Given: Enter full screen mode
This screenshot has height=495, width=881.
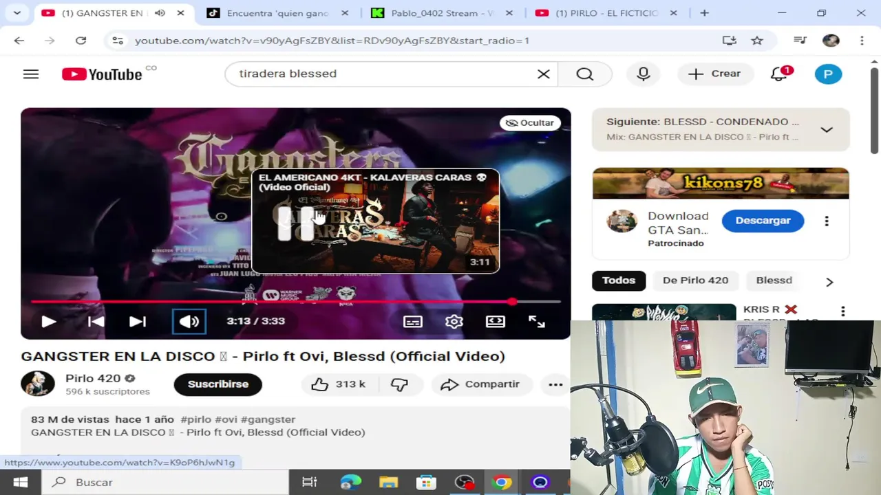Looking at the screenshot, I should pos(536,321).
